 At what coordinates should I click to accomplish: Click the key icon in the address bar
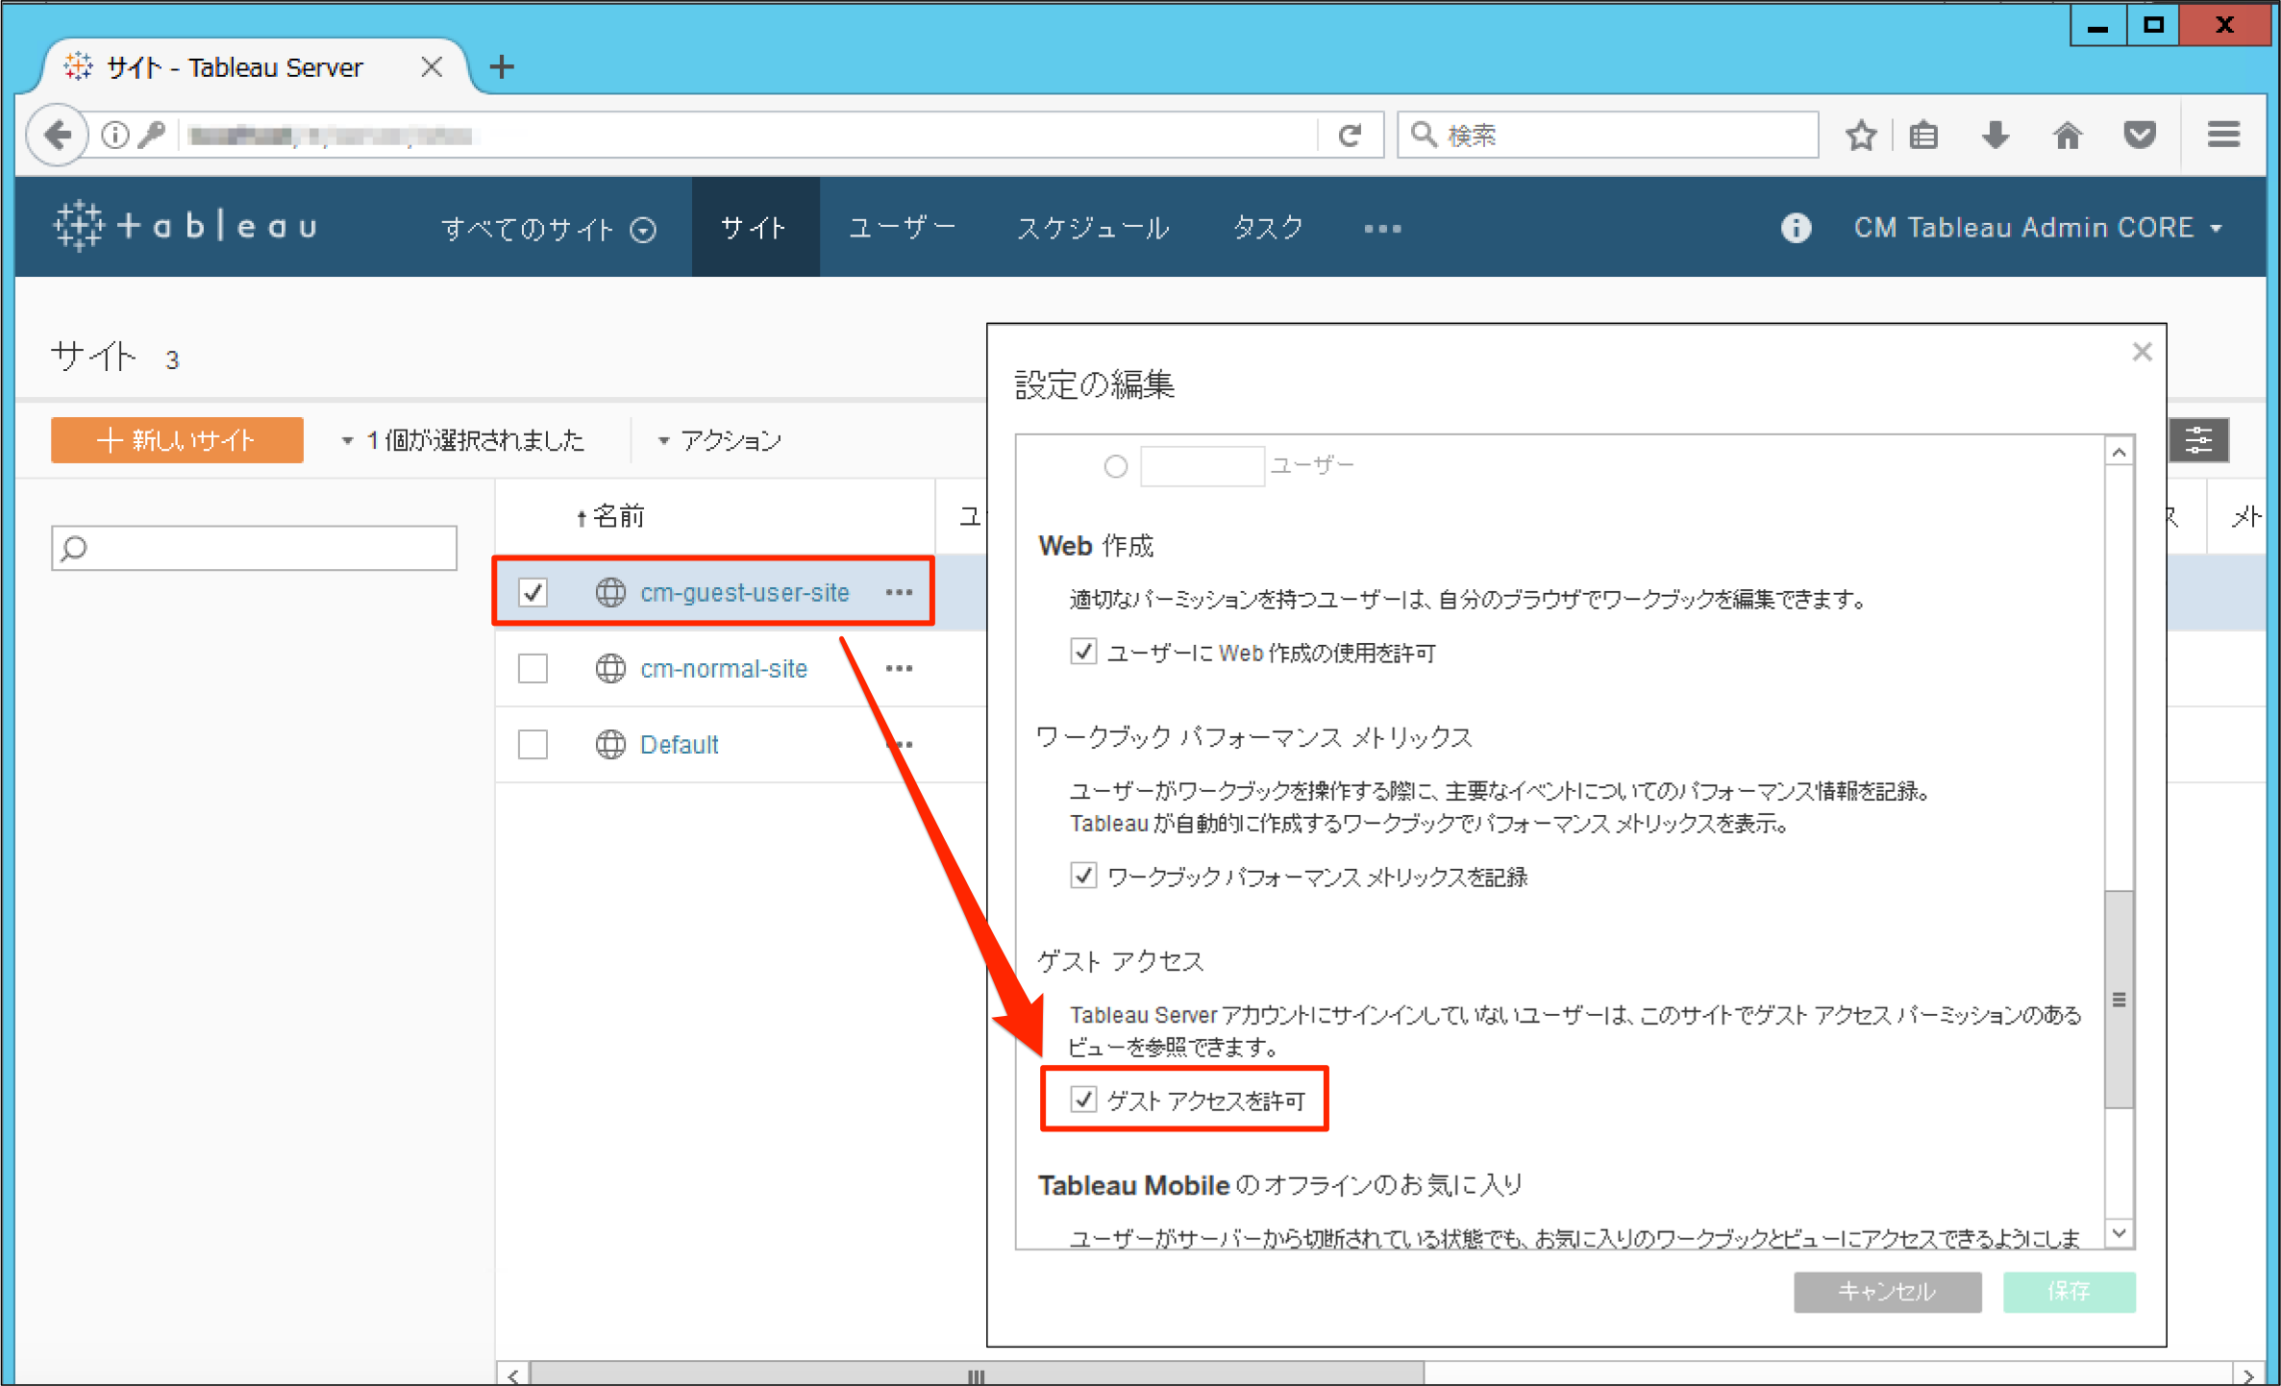tap(152, 136)
